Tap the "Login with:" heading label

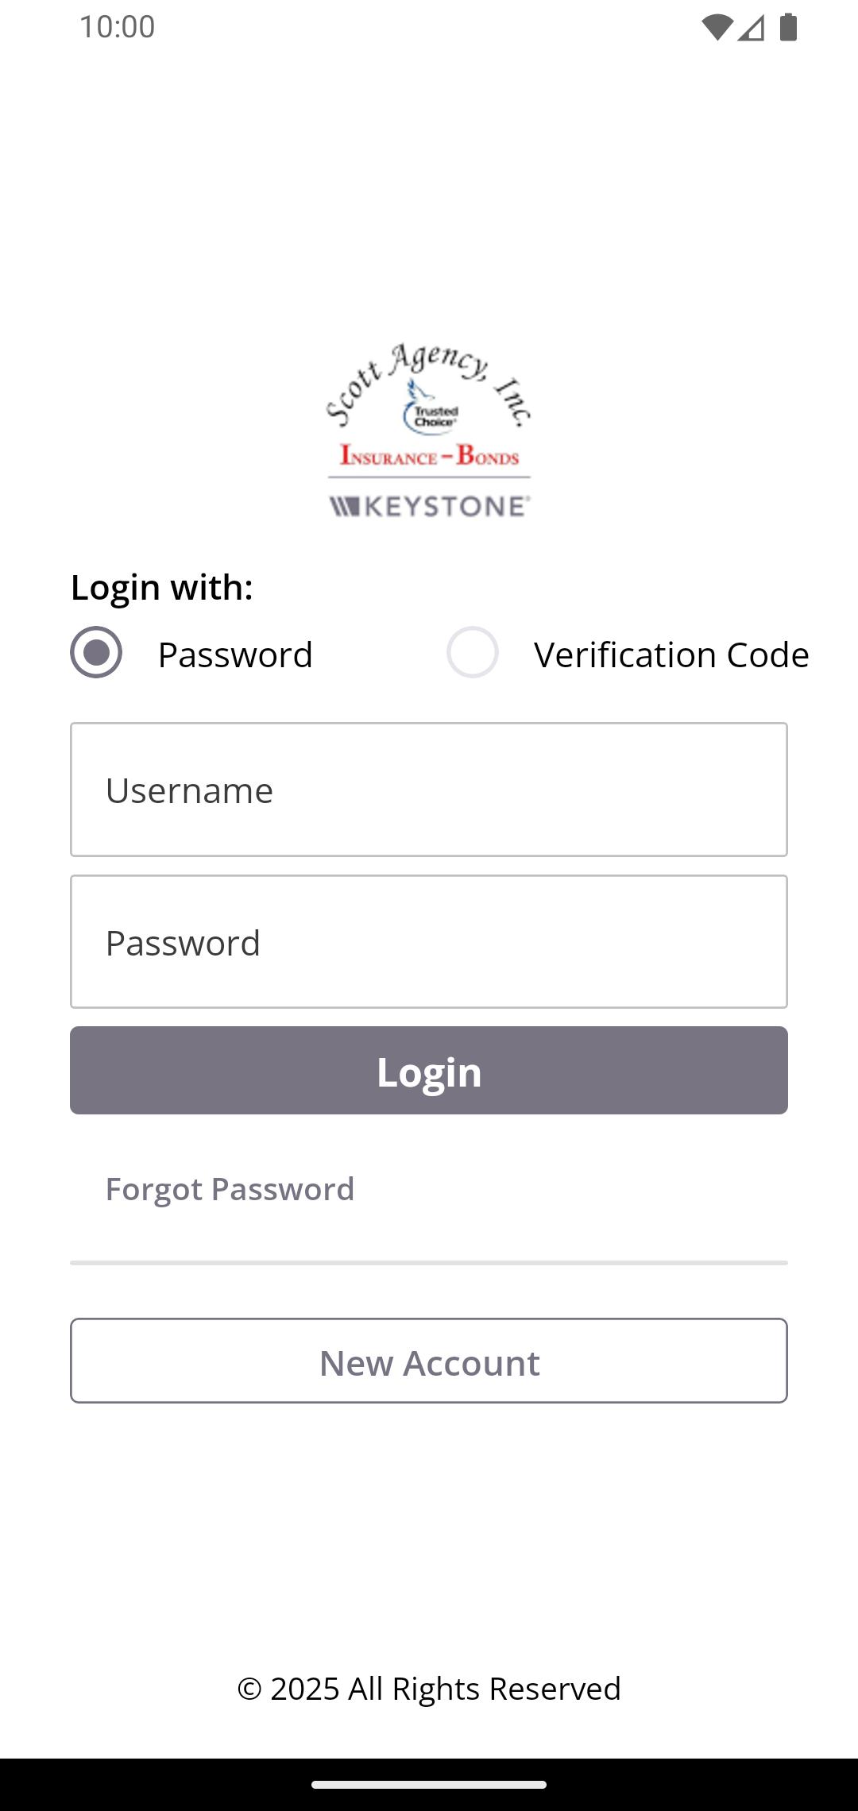tap(162, 588)
